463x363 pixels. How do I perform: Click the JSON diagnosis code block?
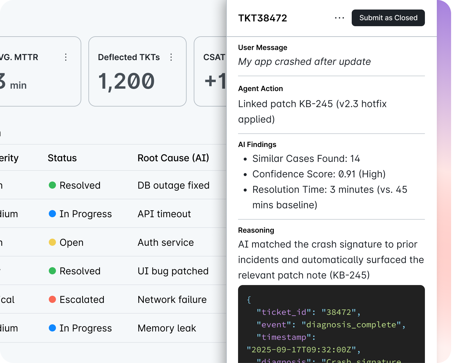tap(331, 324)
